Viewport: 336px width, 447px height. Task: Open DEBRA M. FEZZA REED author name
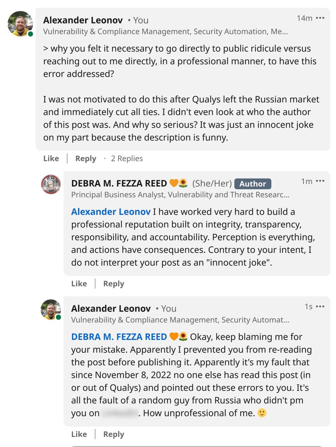click(119, 183)
